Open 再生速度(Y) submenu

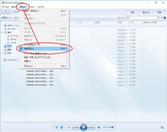click(x=44, y=19)
